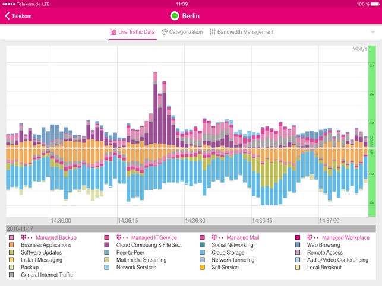The width and height of the screenshot is (382, 286).
Task: Select the Managed Mail legend label
Action: click(243, 237)
